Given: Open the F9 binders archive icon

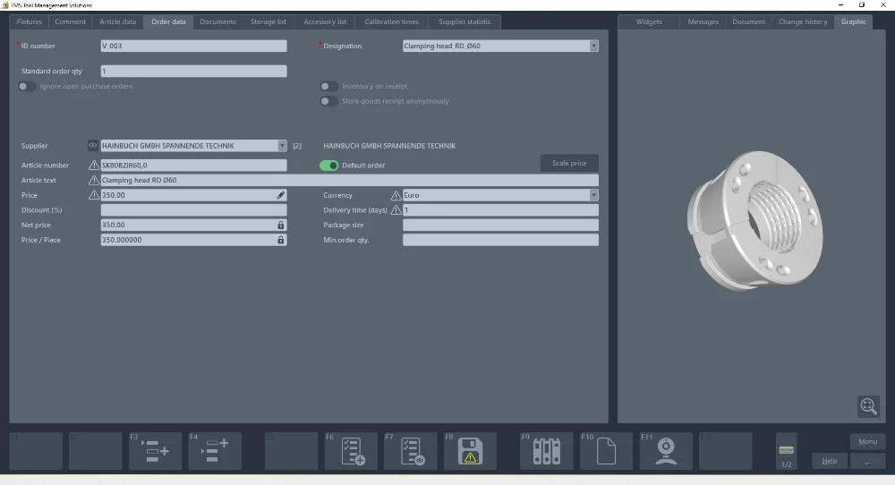Looking at the screenshot, I should 546,451.
